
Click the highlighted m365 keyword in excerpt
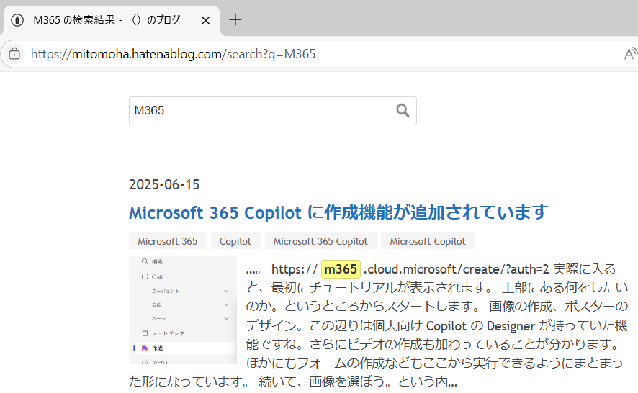(x=341, y=269)
